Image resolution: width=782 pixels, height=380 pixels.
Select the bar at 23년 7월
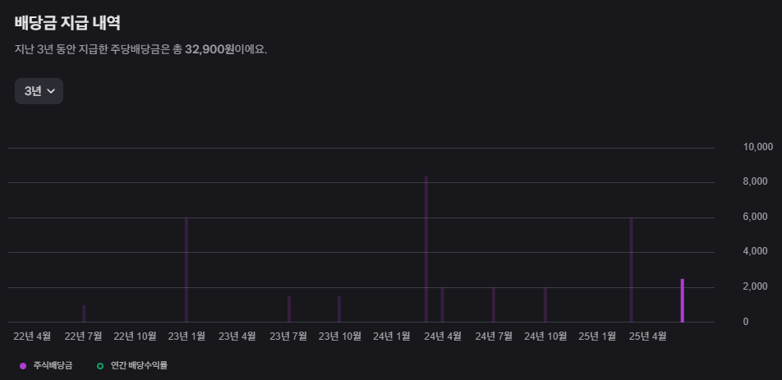[x=289, y=309]
